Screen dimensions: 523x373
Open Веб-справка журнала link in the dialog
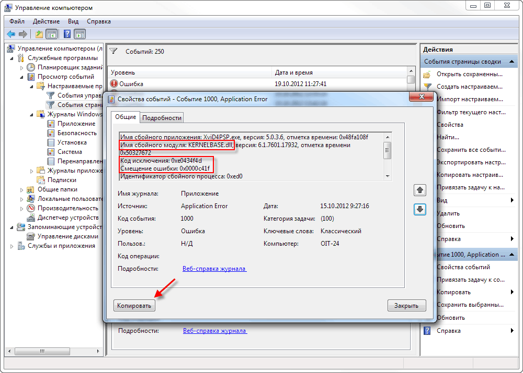pos(214,269)
